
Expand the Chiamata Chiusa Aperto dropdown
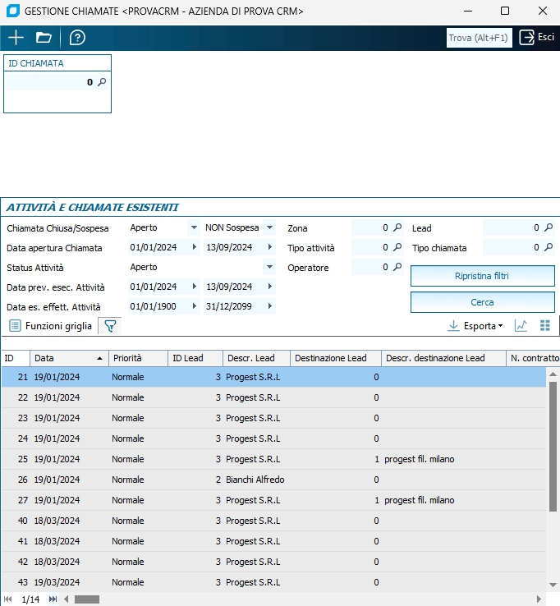tap(194, 227)
